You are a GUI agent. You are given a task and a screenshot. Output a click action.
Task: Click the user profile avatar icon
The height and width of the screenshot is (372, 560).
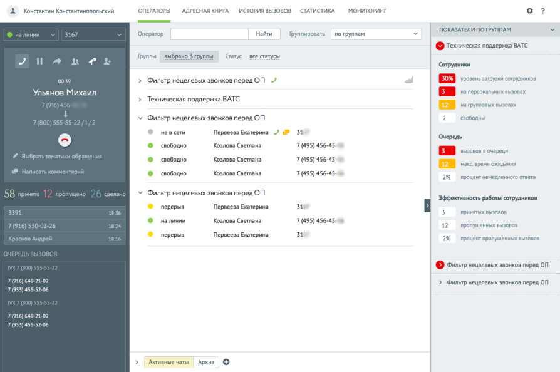(13, 11)
